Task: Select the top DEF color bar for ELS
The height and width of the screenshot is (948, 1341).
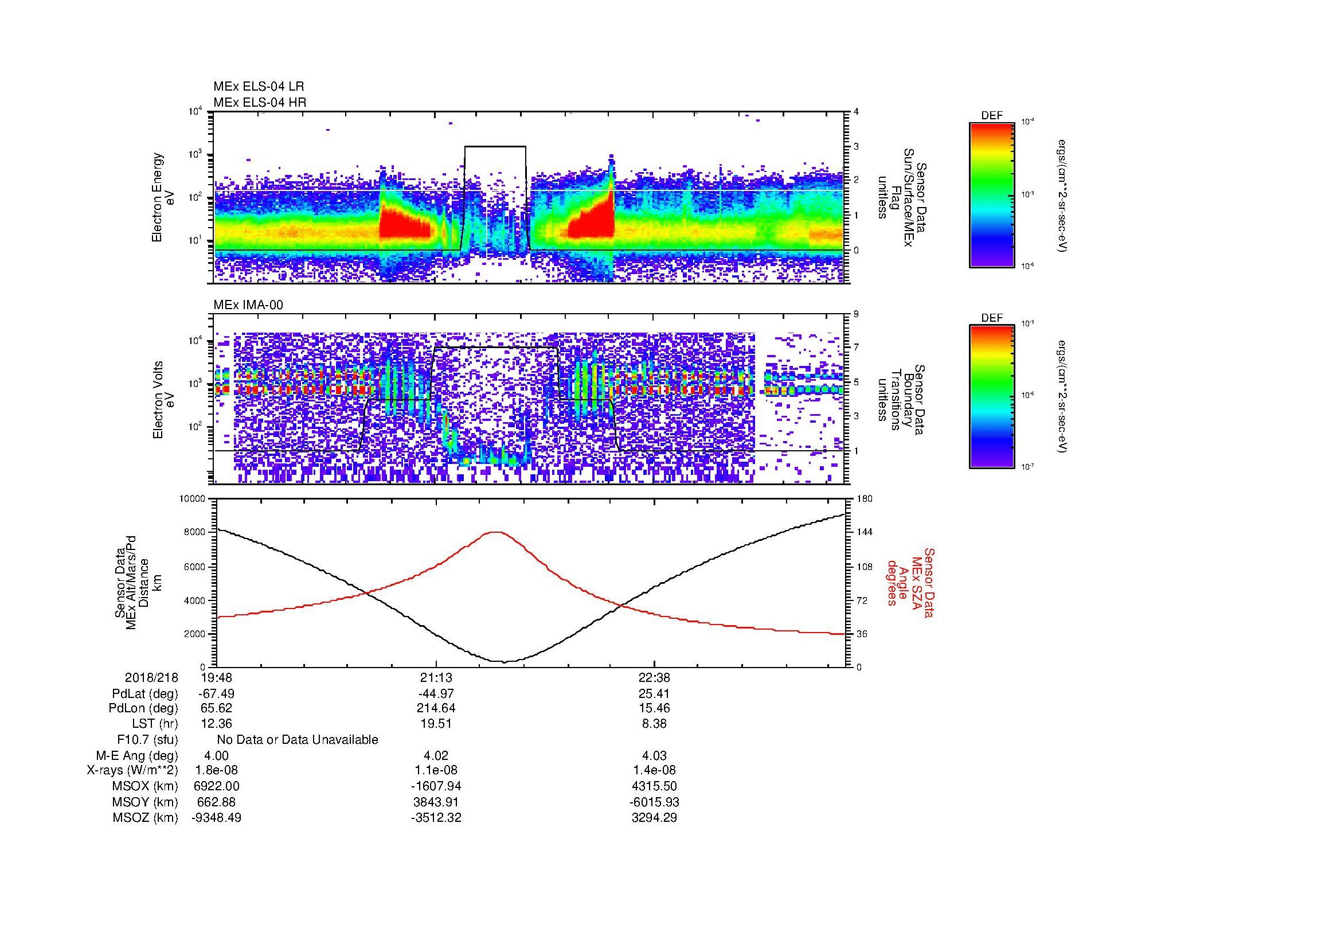Action: [x=992, y=194]
